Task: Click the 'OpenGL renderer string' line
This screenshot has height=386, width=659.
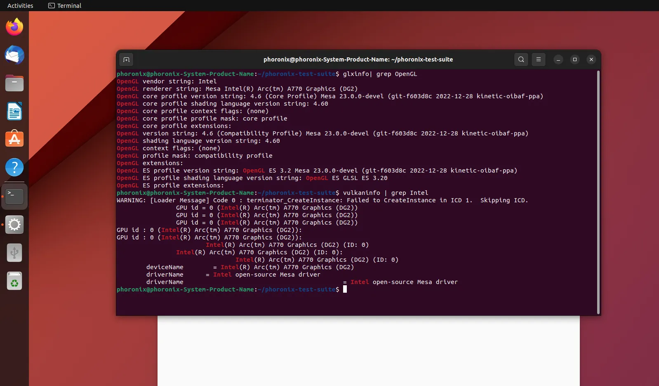Action: click(x=237, y=89)
